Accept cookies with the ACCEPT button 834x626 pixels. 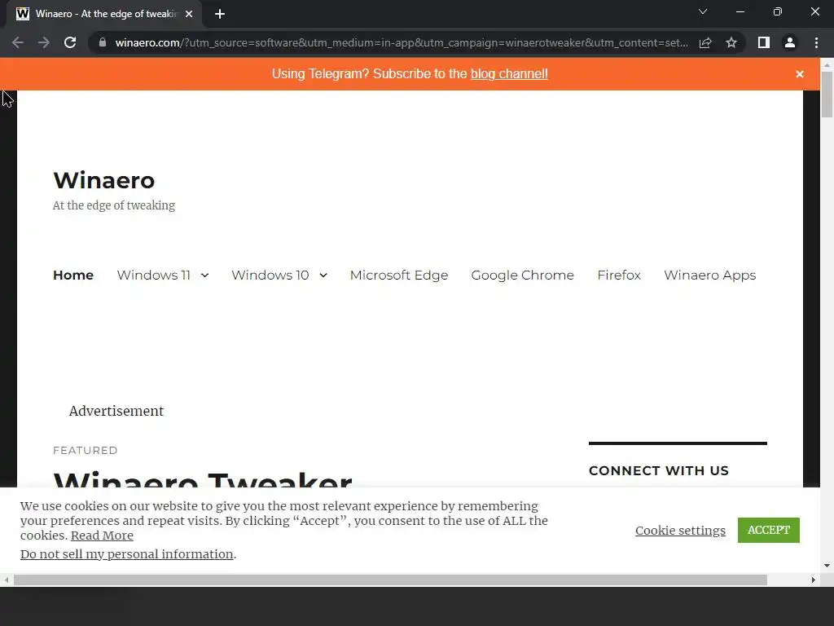point(769,530)
